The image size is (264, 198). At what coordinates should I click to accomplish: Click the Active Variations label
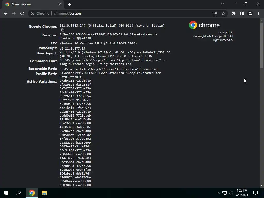[42, 81]
